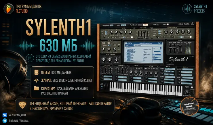This screenshot has height=125, width=213.
Task: Go to the previous preset arrow
Action: pos(159,43)
